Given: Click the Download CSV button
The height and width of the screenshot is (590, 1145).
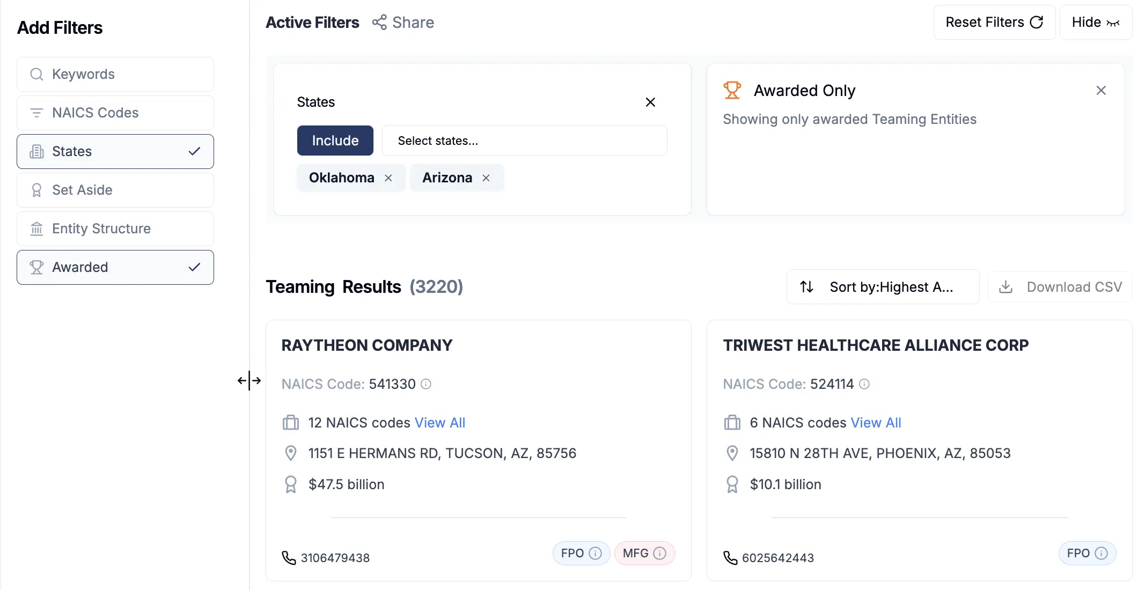Looking at the screenshot, I should tap(1060, 287).
